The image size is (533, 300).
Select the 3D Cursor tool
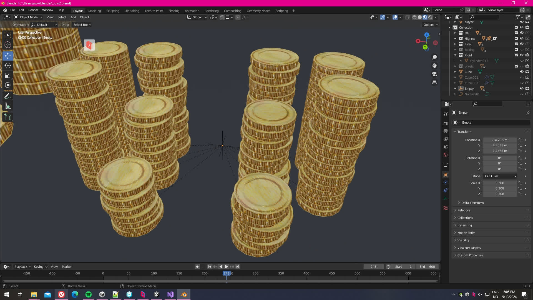coord(8,45)
